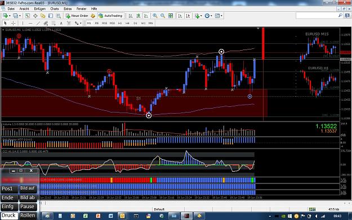Toggle AutoTrading on or off
The height and width of the screenshot is (220, 352).
[x=111, y=16]
